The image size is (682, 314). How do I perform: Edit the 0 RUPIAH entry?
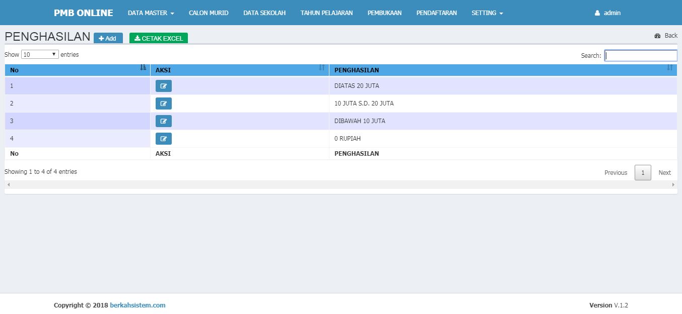tap(163, 139)
